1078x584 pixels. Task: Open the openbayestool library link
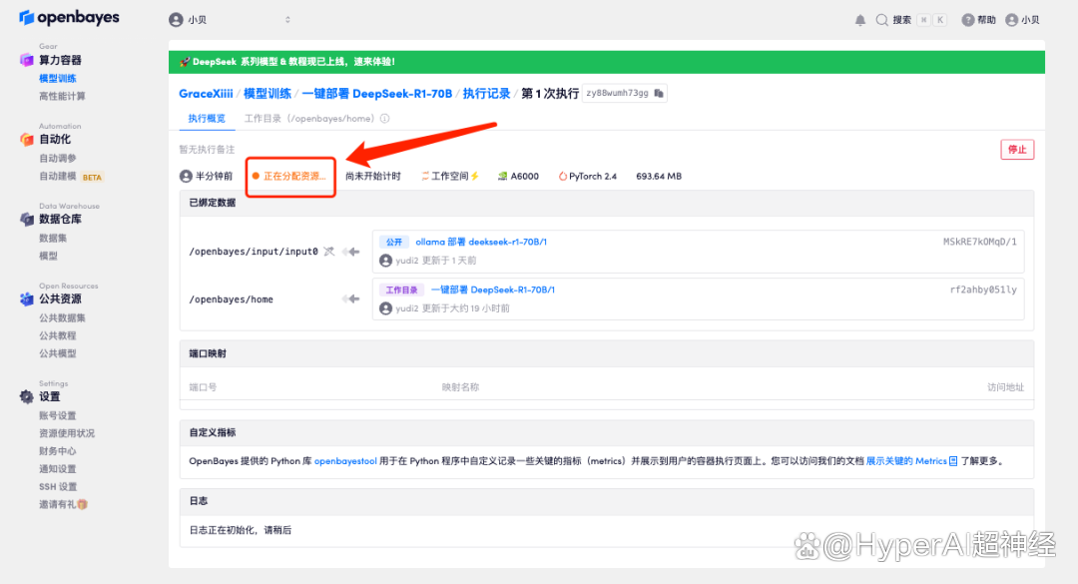coord(345,461)
